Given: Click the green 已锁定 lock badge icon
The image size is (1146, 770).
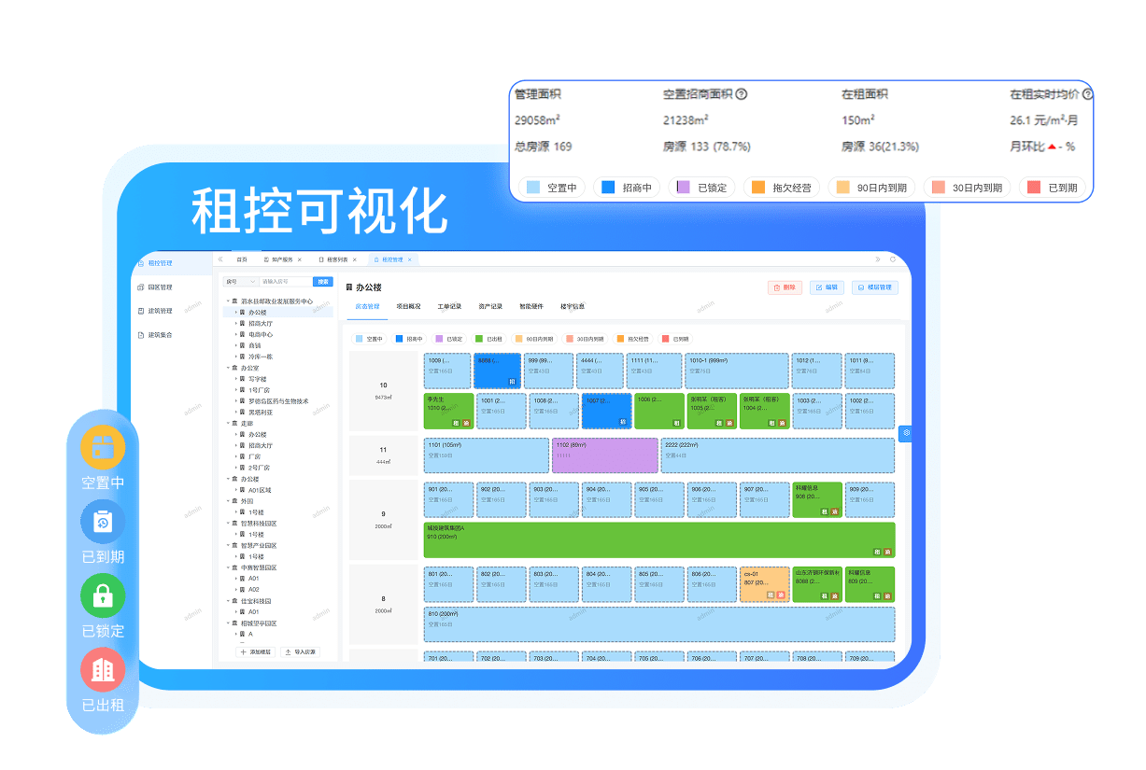Looking at the screenshot, I should pos(103,595).
